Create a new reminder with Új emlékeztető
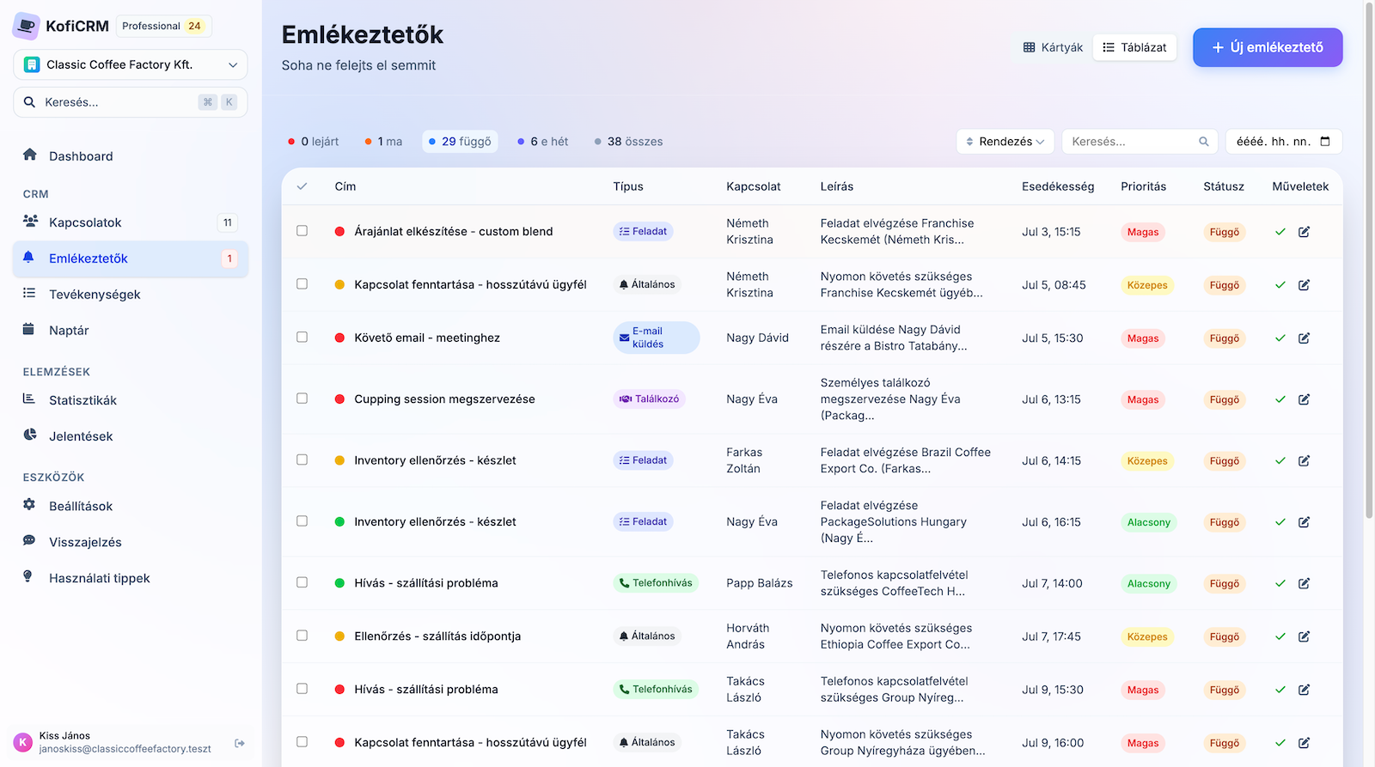 (x=1268, y=47)
